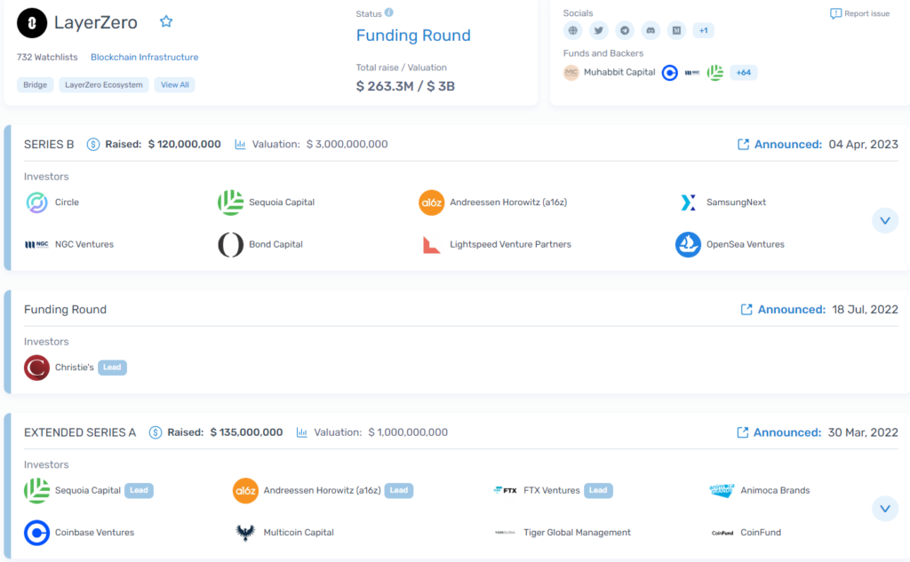Reveal 64 more backers via +64 badge
910x562 pixels.
click(743, 72)
